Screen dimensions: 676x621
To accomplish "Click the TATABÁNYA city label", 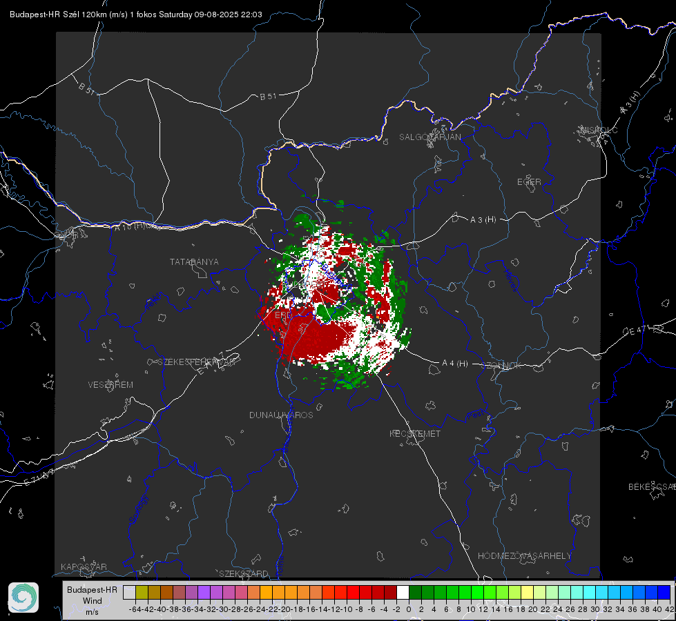I will pyautogui.click(x=194, y=262).
